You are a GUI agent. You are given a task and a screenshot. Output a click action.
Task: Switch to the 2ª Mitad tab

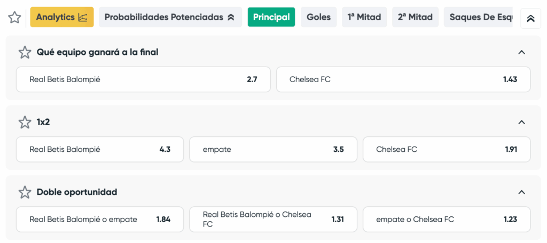click(415, 17)
